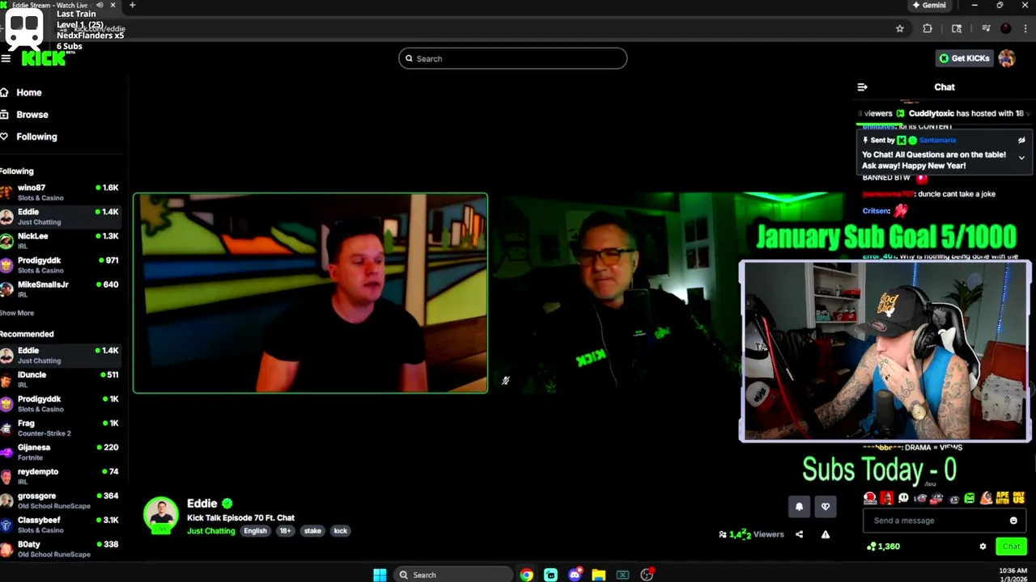Screen dimensions: 1036x582
Task: Open Classybeef Slots & Casino channel
Action: point(61,525)
